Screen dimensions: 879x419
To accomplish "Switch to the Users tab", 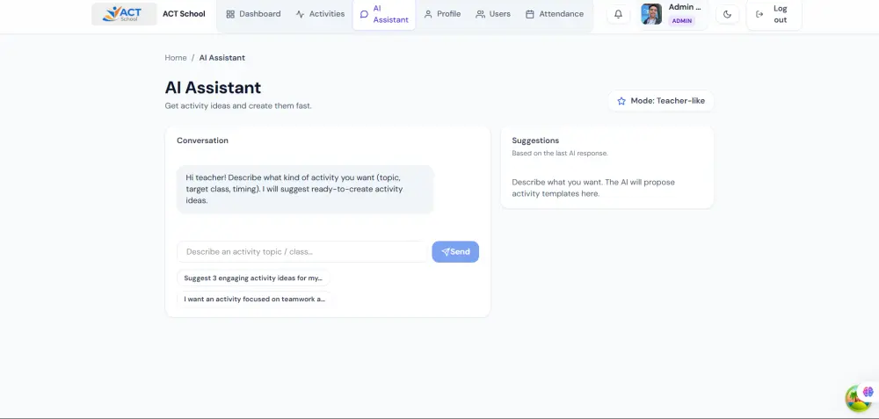I will tap(493, 14).
